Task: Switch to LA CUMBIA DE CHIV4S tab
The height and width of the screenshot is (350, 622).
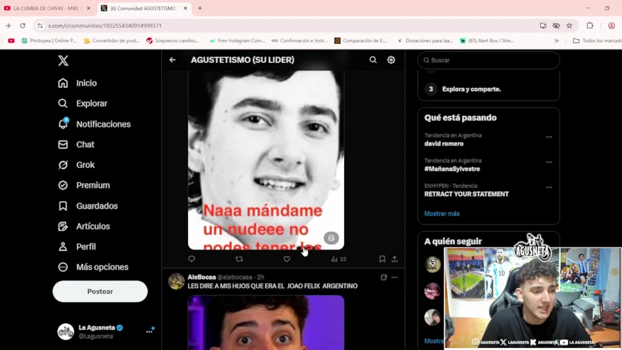Action: (x=47, y=8)
